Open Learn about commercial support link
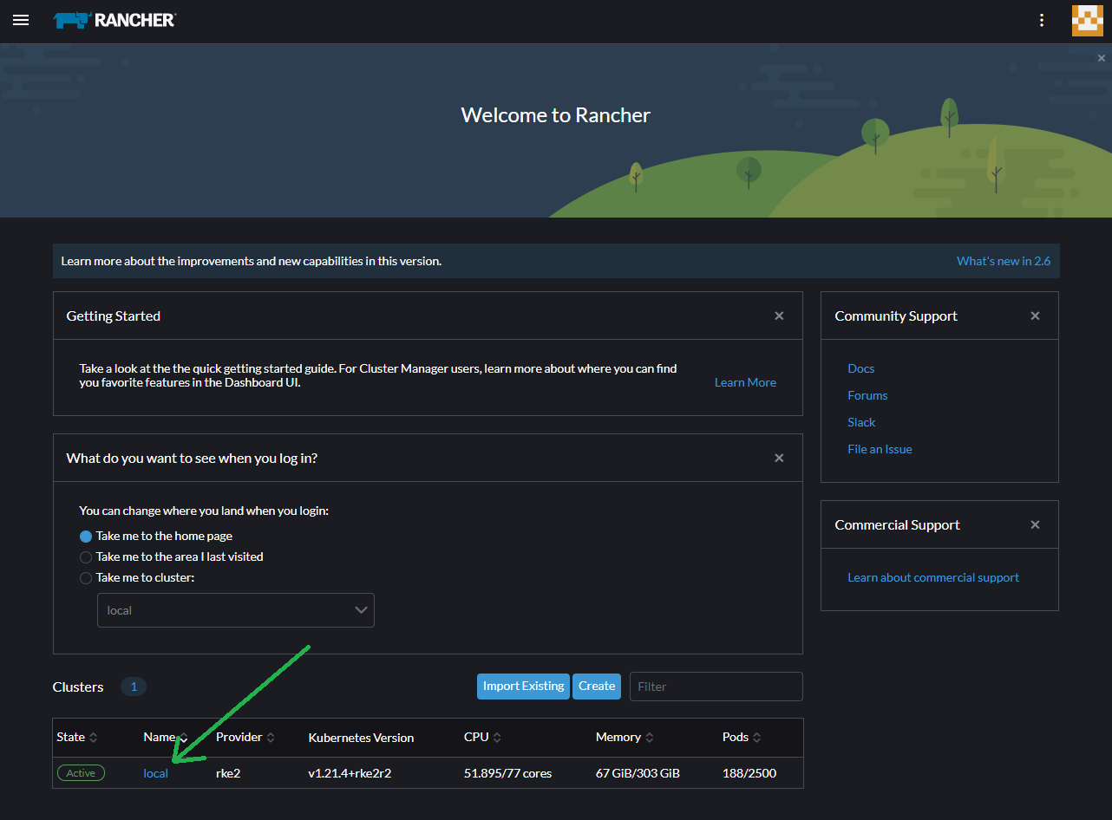Image resolution: width=1112 pixels, height=820 pixels. pyautogui.click(x=933, y=577)
